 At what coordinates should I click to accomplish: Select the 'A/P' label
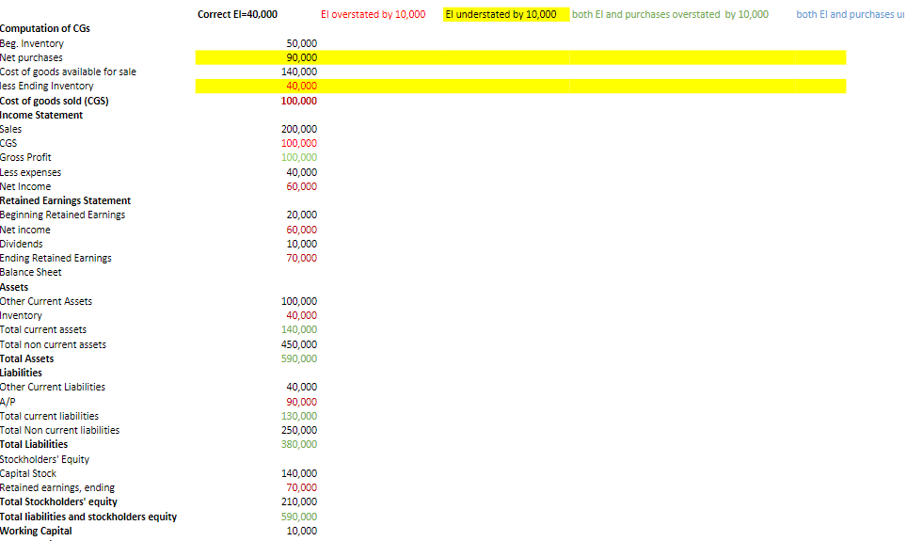8,402
